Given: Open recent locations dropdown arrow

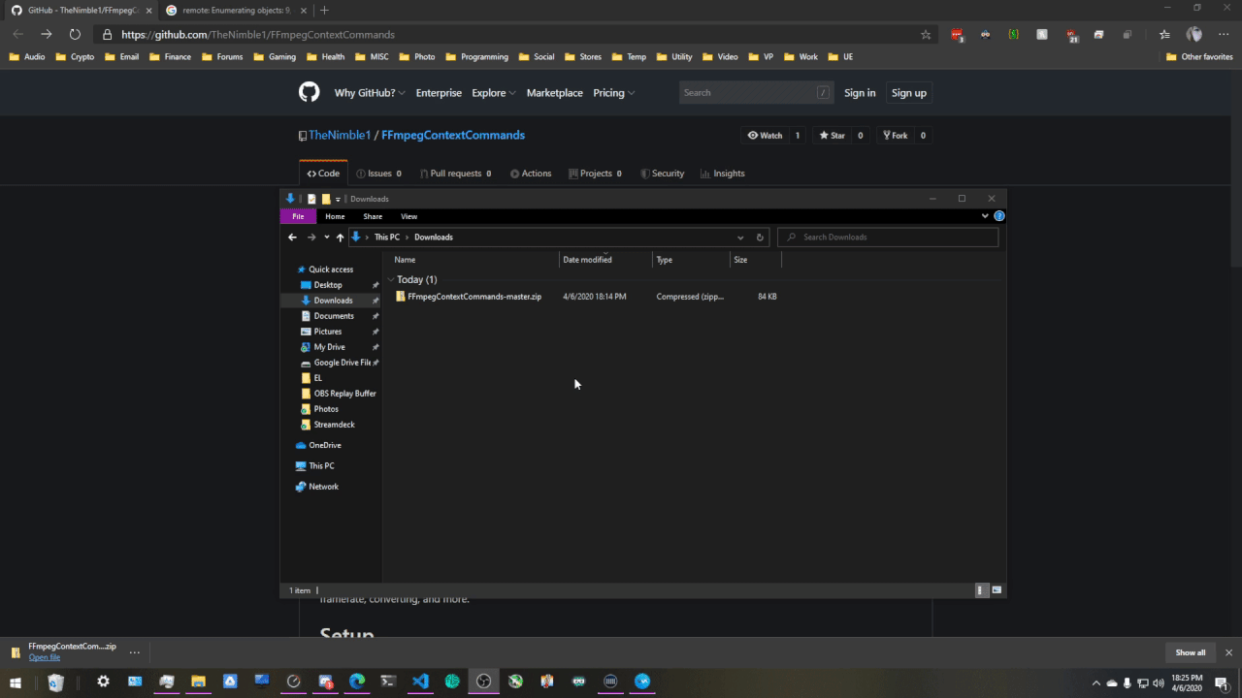Looking at the screenshot, I should (327, 237).
